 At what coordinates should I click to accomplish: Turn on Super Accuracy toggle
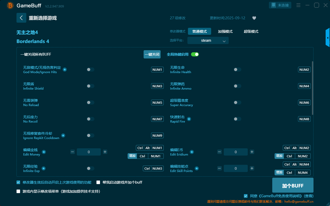point(237,102)
